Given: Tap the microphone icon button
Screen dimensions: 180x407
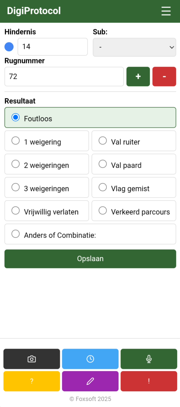Looking at the screenshot, I should tap(149, 359).
